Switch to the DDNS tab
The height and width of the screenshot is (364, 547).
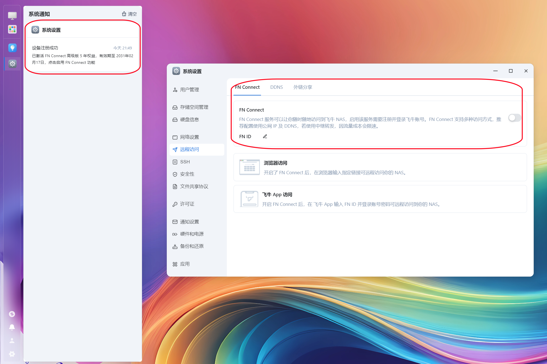(276, 87)
